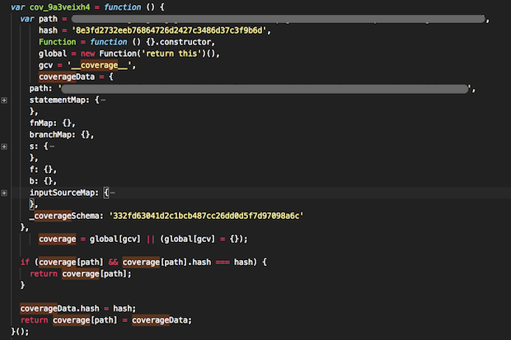Image resolution: width=511 pixels, height=340 pixels.
Task: Click the '__coverage__' string literal
Action: click(99, 65)
